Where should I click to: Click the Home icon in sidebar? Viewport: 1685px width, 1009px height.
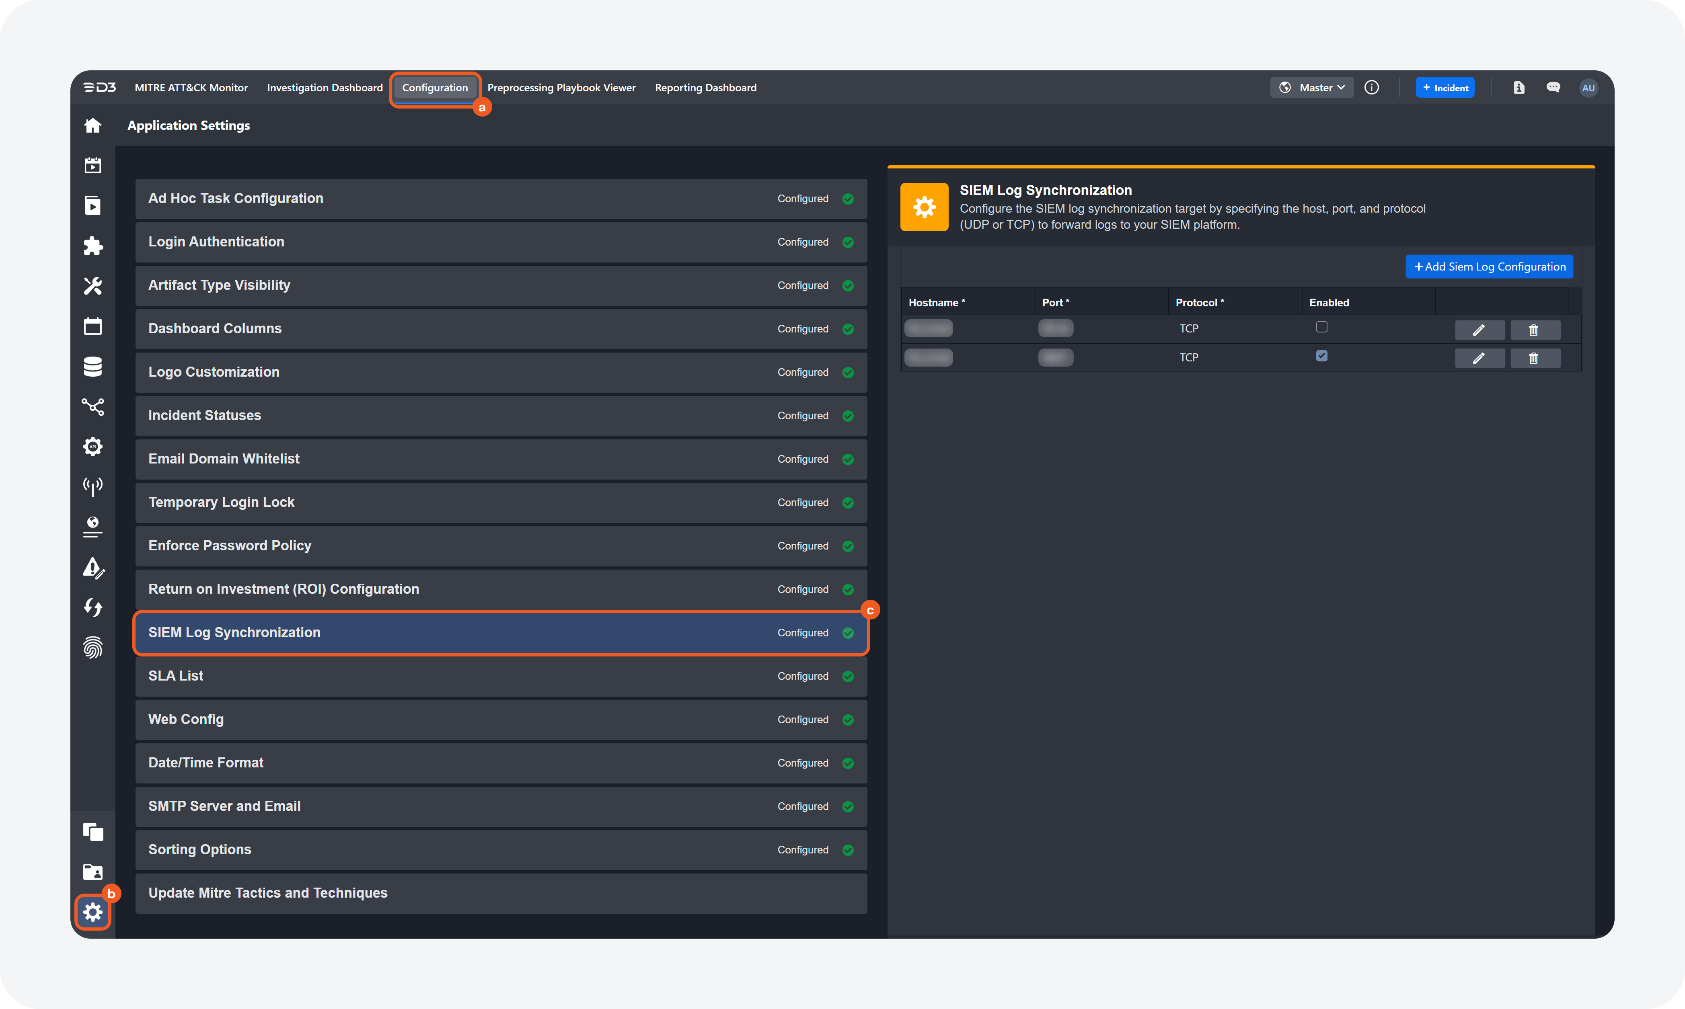coord(92,125)
